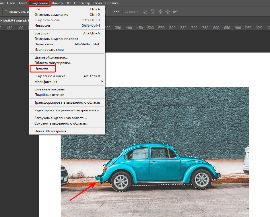
Task: Toggle the show transform controls checkbox
Action: tap(6, 12)
